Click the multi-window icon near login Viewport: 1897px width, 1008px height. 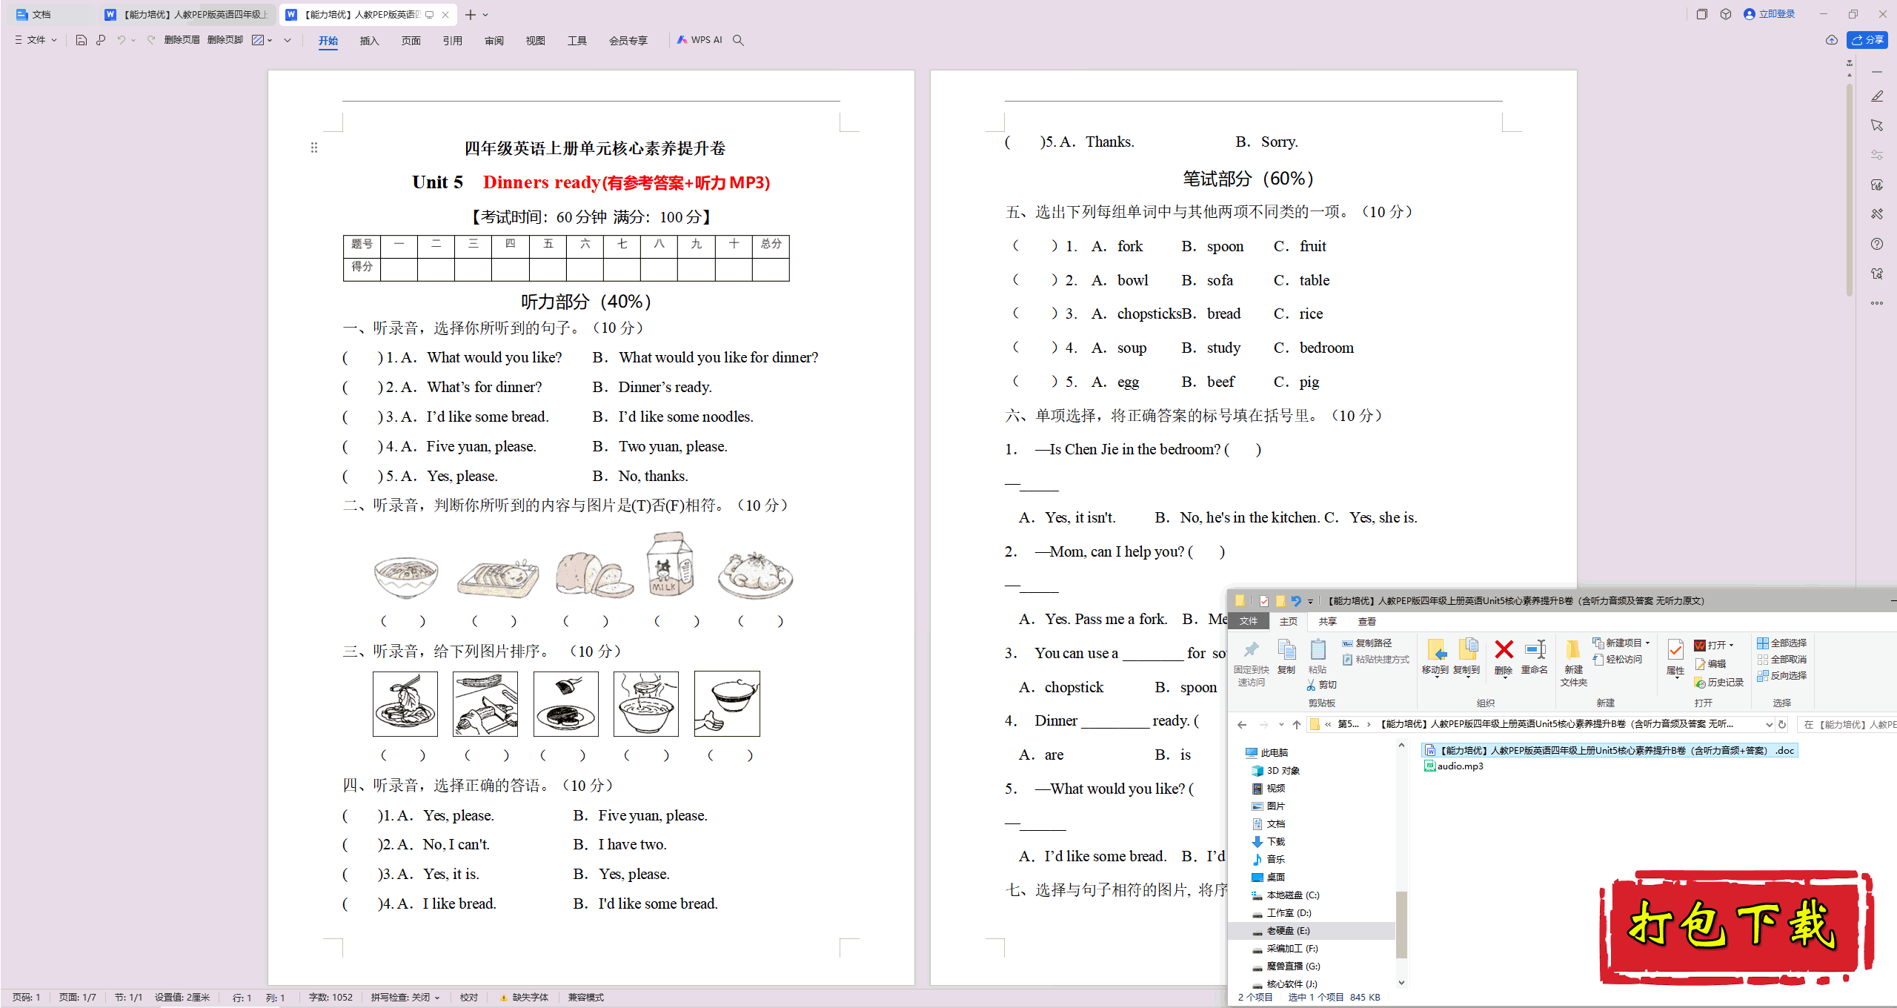pyautogui.click(x=1702, y=14)
